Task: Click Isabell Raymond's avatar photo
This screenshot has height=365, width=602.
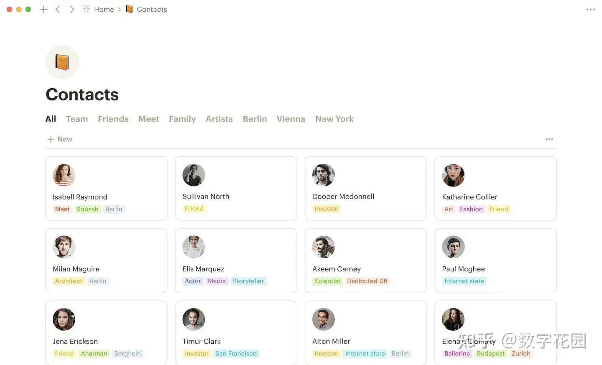Action: pos(64,175)
